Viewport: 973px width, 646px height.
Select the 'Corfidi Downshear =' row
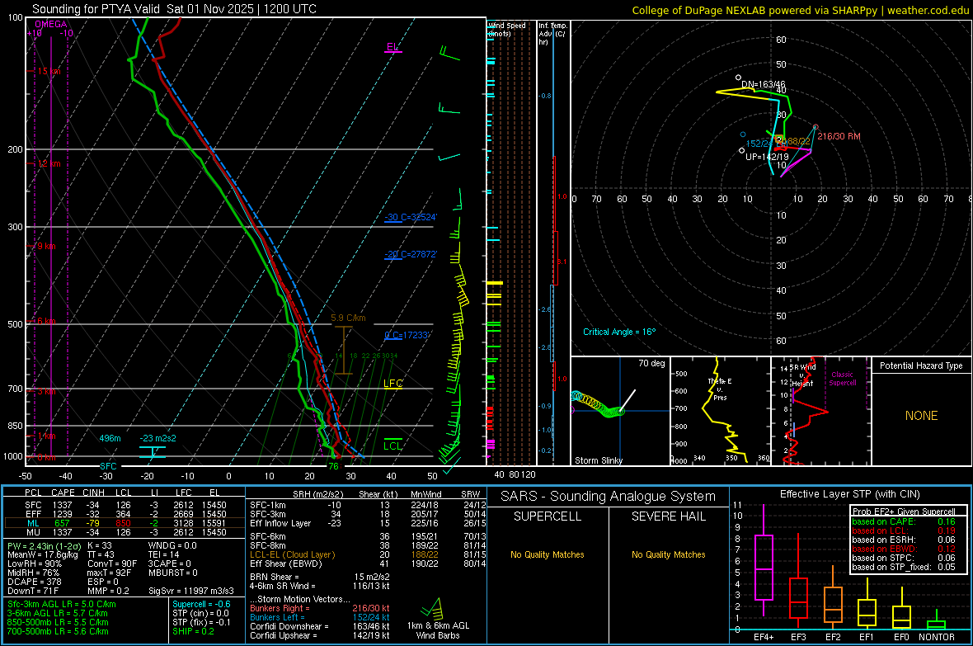(x=320, y=627)
